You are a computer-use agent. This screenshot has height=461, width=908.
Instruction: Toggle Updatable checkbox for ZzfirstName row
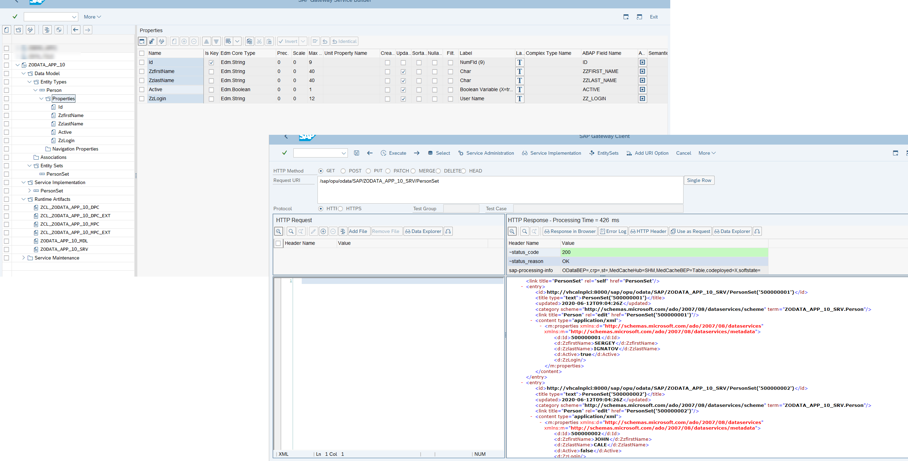(x=403, y=72)
